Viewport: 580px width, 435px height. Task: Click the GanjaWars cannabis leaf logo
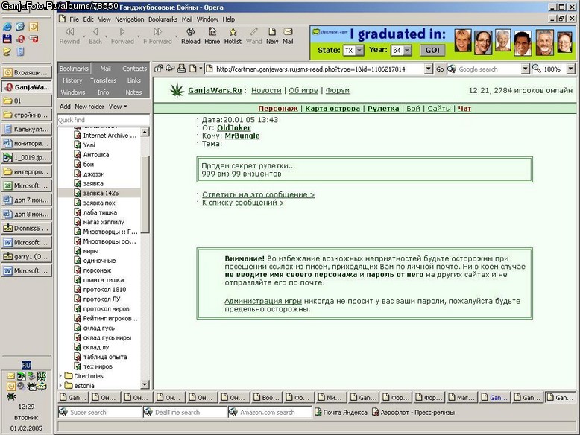[177, 90]
